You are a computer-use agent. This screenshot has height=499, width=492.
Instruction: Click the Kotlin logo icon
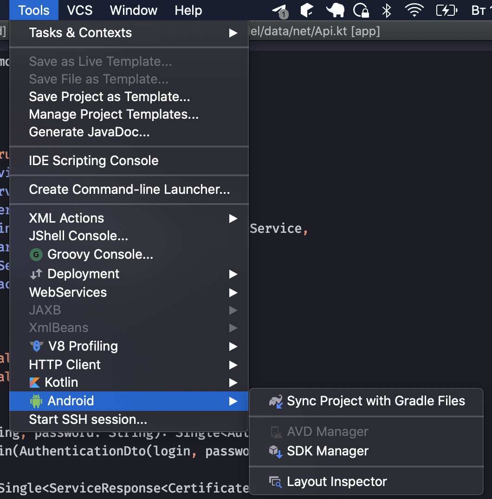click(x=34, y=383)
